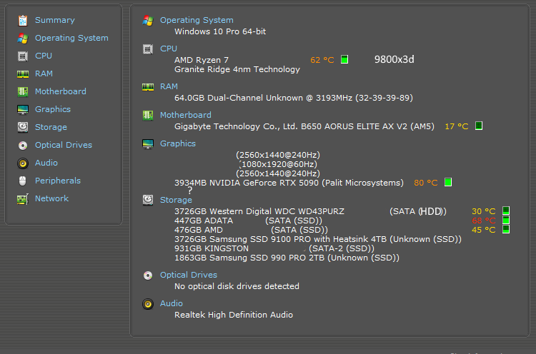536x354 pixels.
Task: Click the indicator beside WD drive 30 °C
Action: 506,211
